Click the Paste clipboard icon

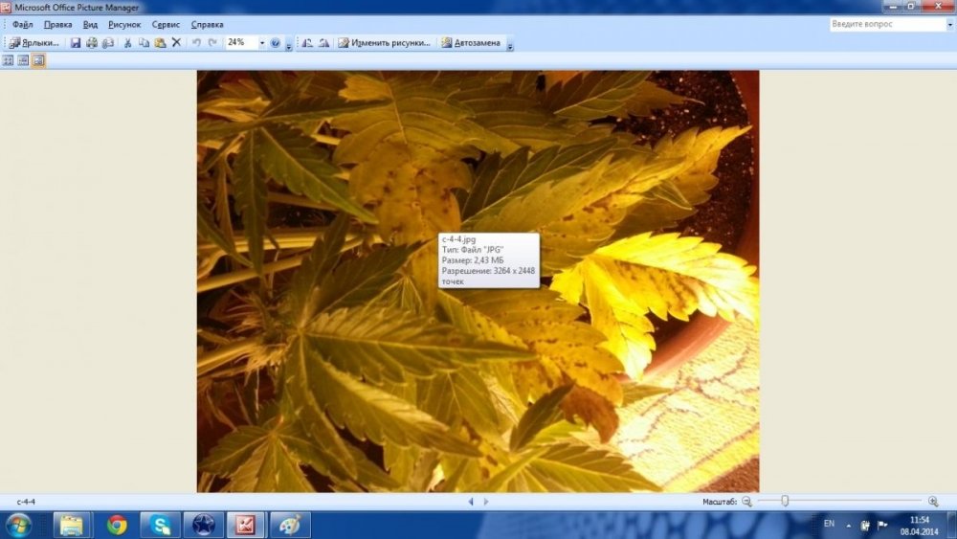tap(160, 43)
